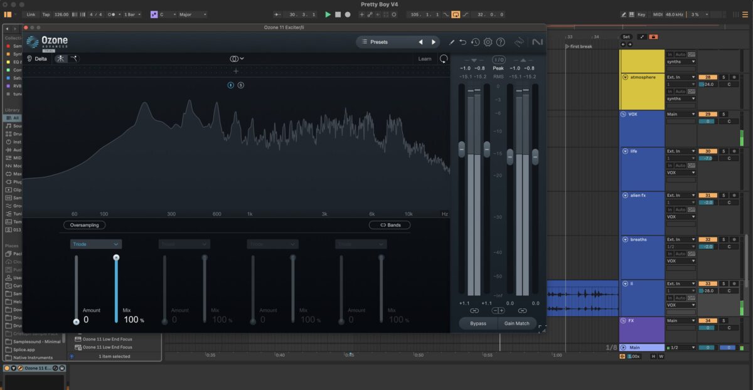Click the Set locator button
The height and width of the screenshot is (390, 753).
click(x=626, y=37)
